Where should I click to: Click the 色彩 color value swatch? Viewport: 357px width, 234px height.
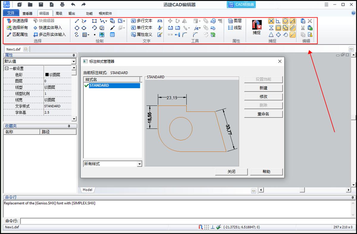tap(47, 75)
